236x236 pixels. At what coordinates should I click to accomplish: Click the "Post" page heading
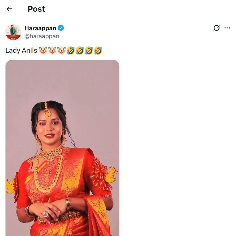point(36,9)
